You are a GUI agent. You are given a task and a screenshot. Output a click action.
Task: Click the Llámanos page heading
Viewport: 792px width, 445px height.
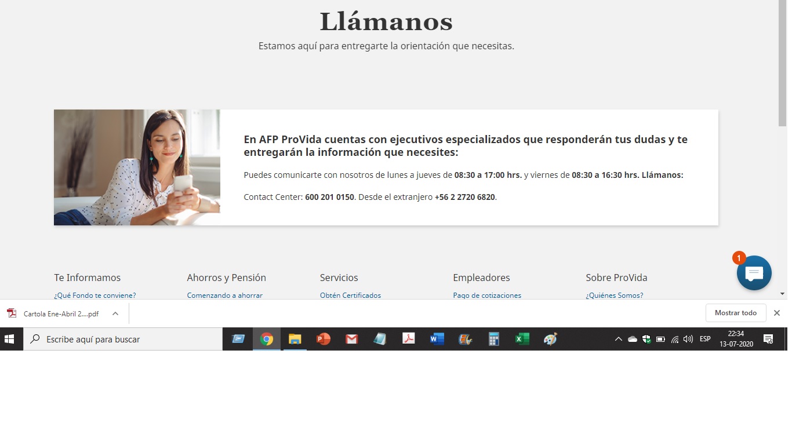click(386, 21)
